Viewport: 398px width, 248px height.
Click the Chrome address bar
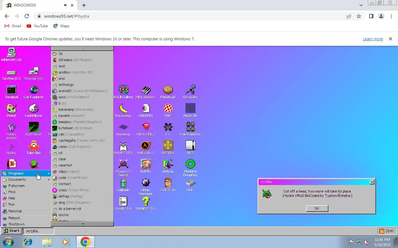tap(190, 16)
